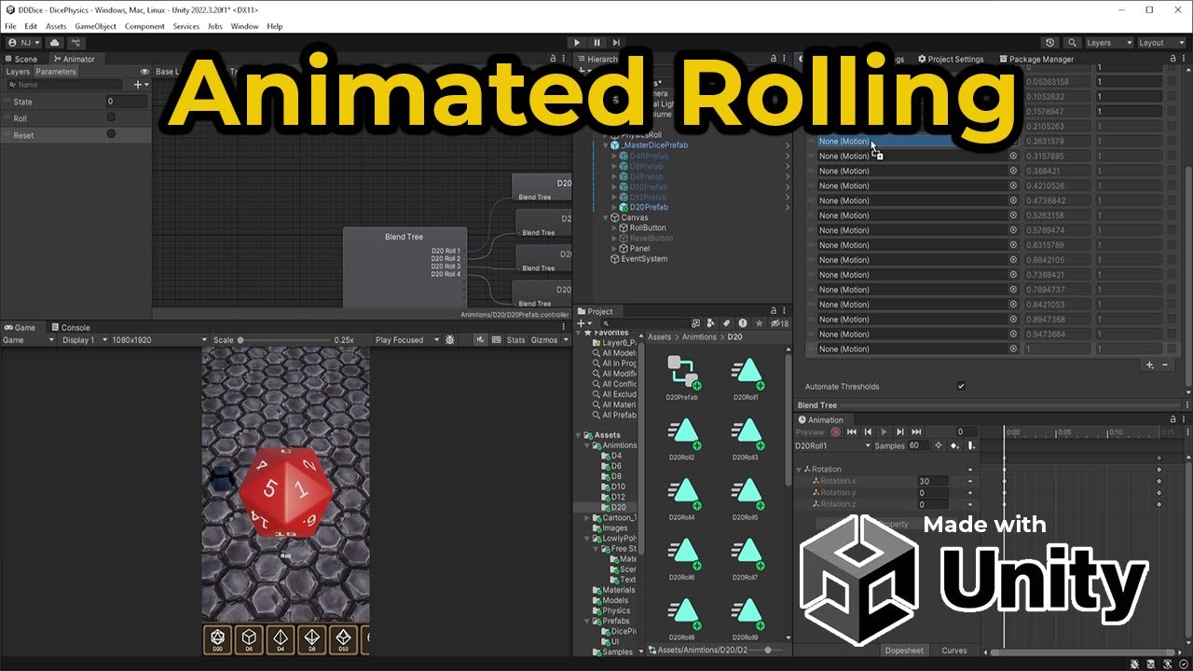Click the State parameter value field

pos(126,102)
